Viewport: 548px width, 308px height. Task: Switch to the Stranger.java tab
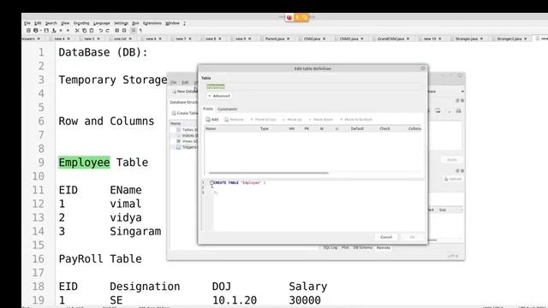click(467, 38)
